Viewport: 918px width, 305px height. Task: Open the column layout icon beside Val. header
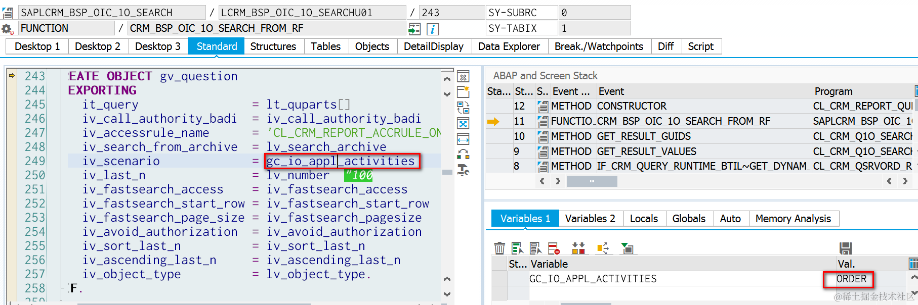tap(913, 264)
